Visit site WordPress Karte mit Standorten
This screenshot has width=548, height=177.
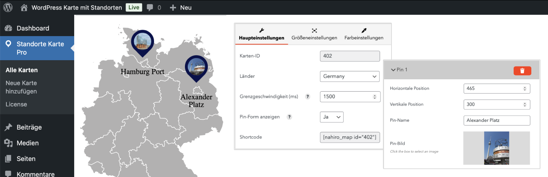click(x=77, y=7)
